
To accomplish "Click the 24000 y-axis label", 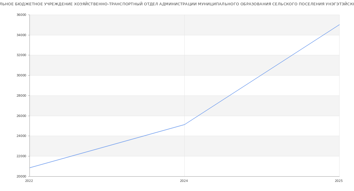I will 21,136.
